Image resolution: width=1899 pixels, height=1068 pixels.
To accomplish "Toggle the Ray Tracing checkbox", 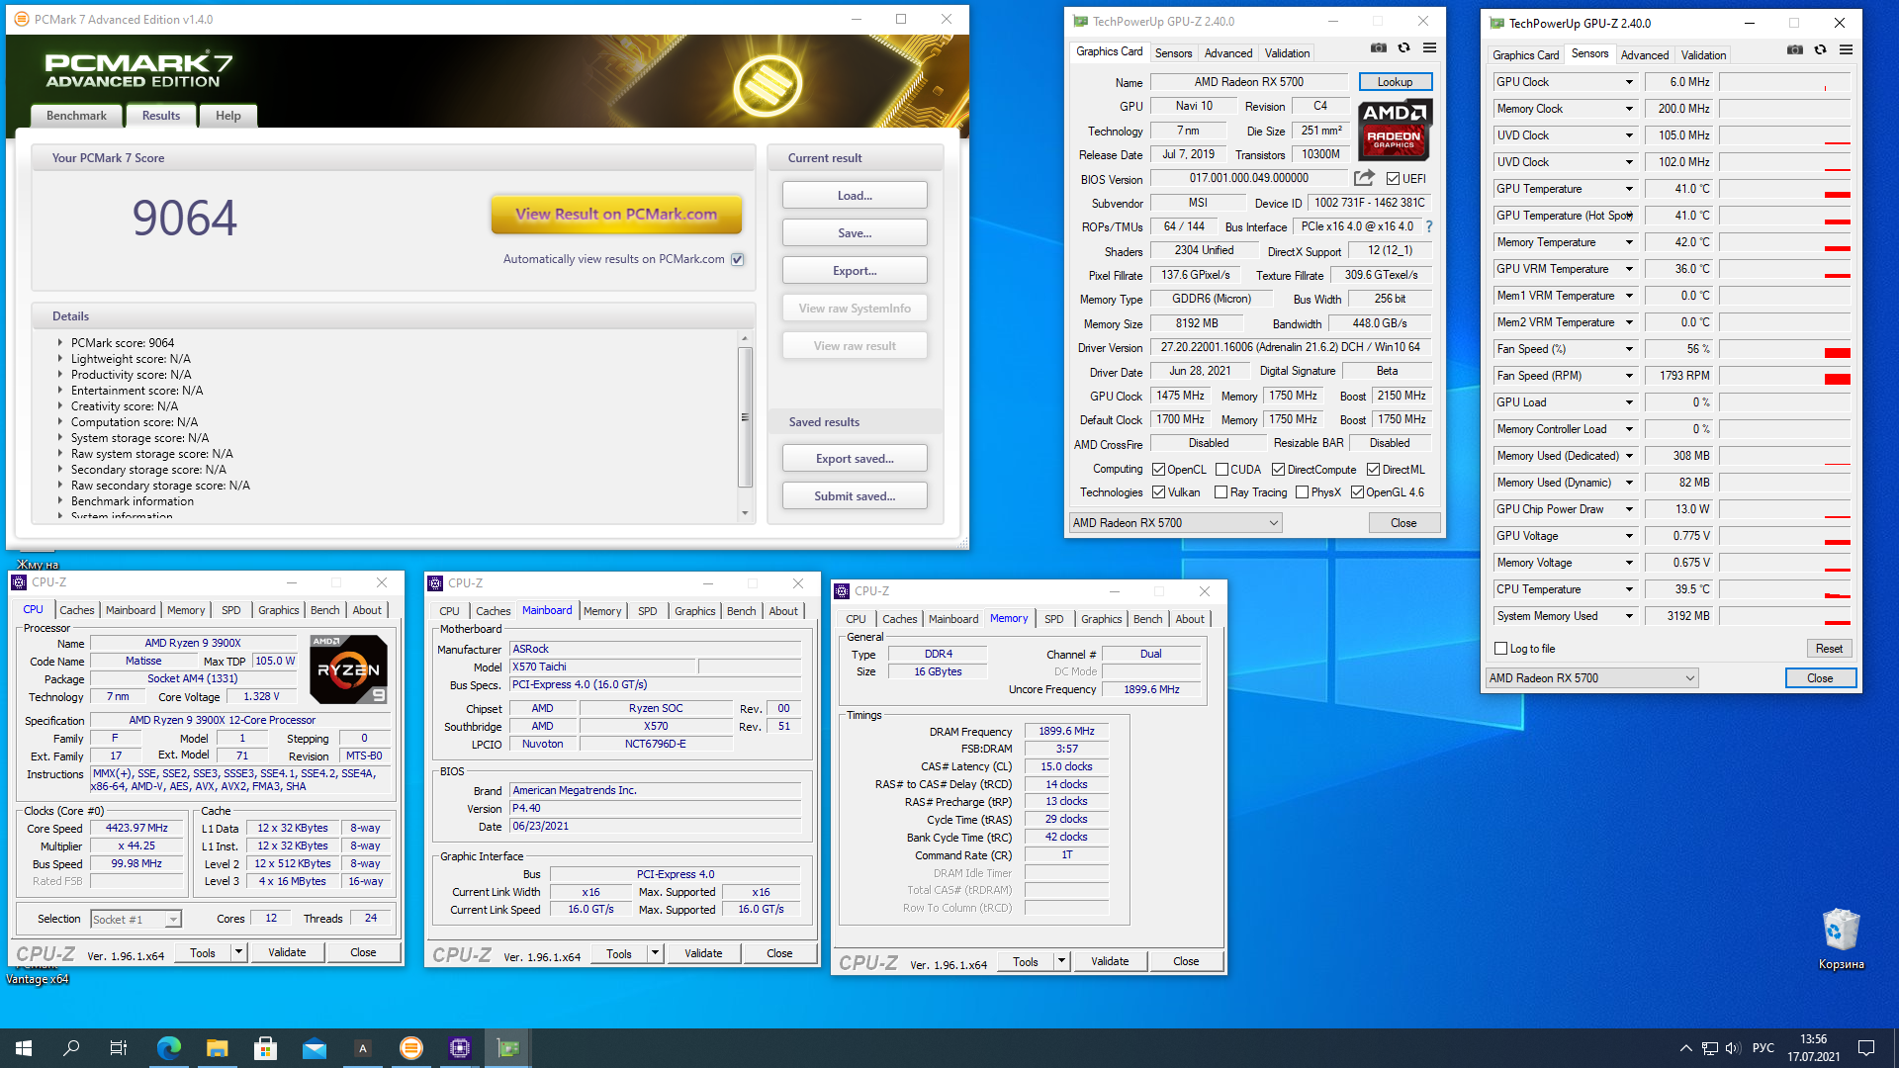I will pyautogui.click(x=1221, y=492).
